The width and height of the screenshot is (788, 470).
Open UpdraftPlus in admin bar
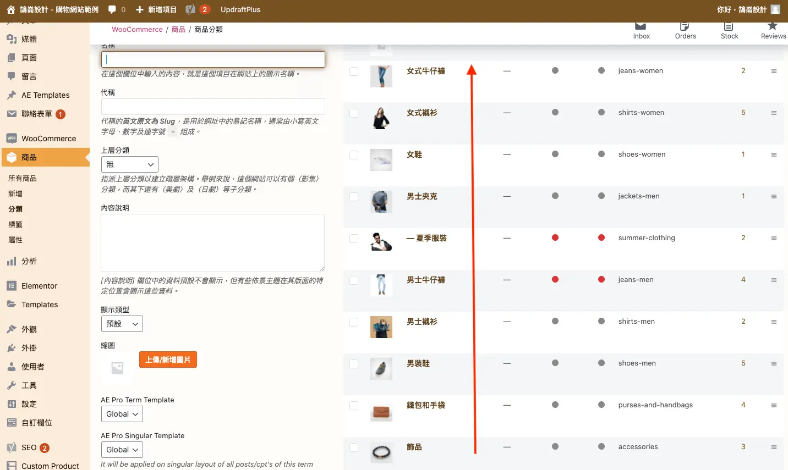(240, 9)
